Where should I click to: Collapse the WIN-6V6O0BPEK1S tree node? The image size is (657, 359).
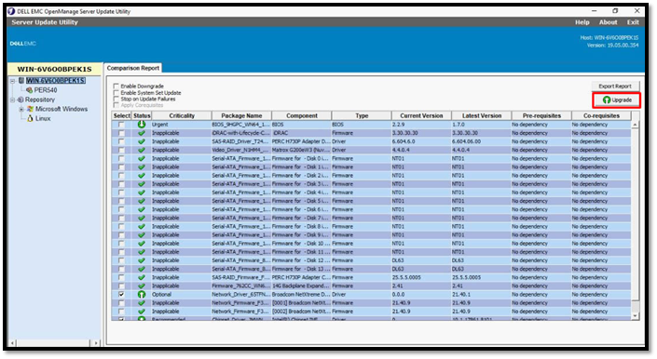(x=12, y=81)
